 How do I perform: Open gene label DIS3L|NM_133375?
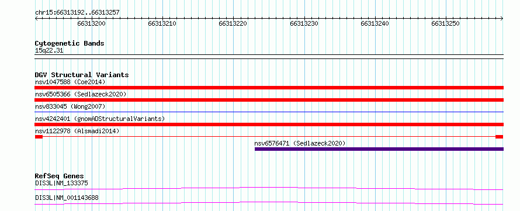(x=61, y=183)
